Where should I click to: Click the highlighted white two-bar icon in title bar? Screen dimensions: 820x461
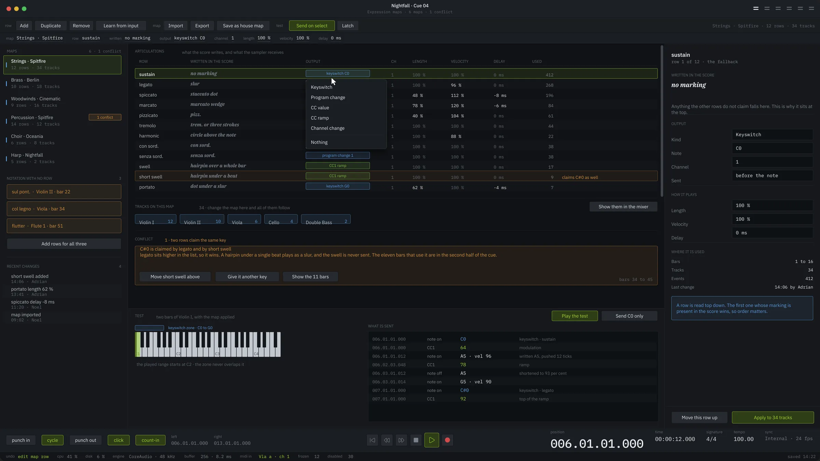click(x=756, y=8)
